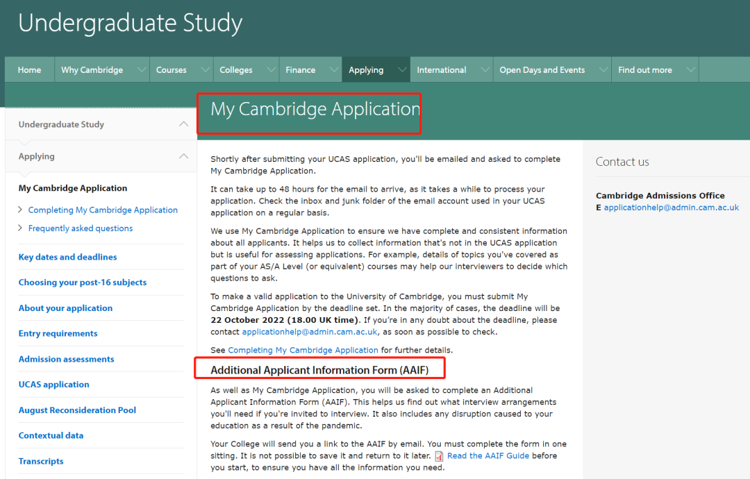Open Completing My Cambridge Application sidebar link
This screenshot has height=479, width=750.
pyautogui.click(x=103, y=210)
